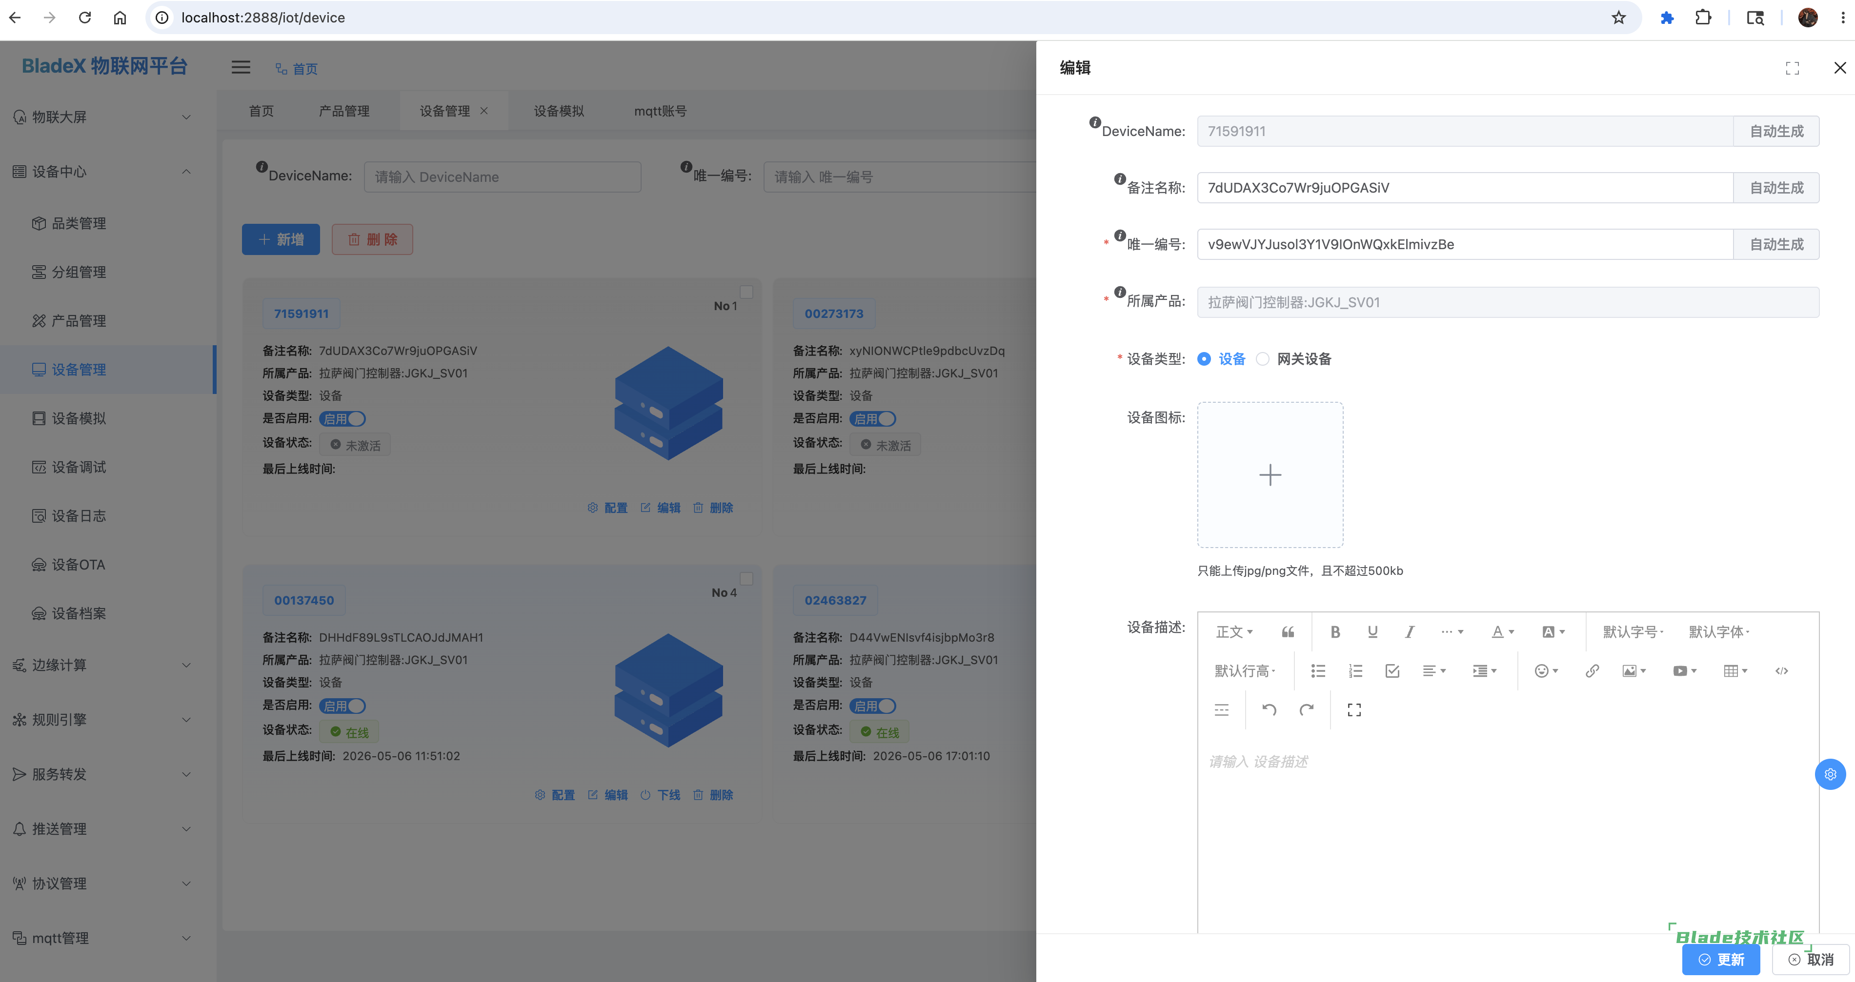Click the 新增 add device button
1855x982 pixels.
[281, 239]
